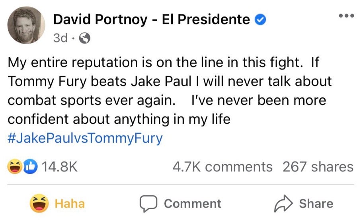Screen dimensions: 357x220
Task: Toggle the orange Haha reaction label
Action: pos(69,203)
